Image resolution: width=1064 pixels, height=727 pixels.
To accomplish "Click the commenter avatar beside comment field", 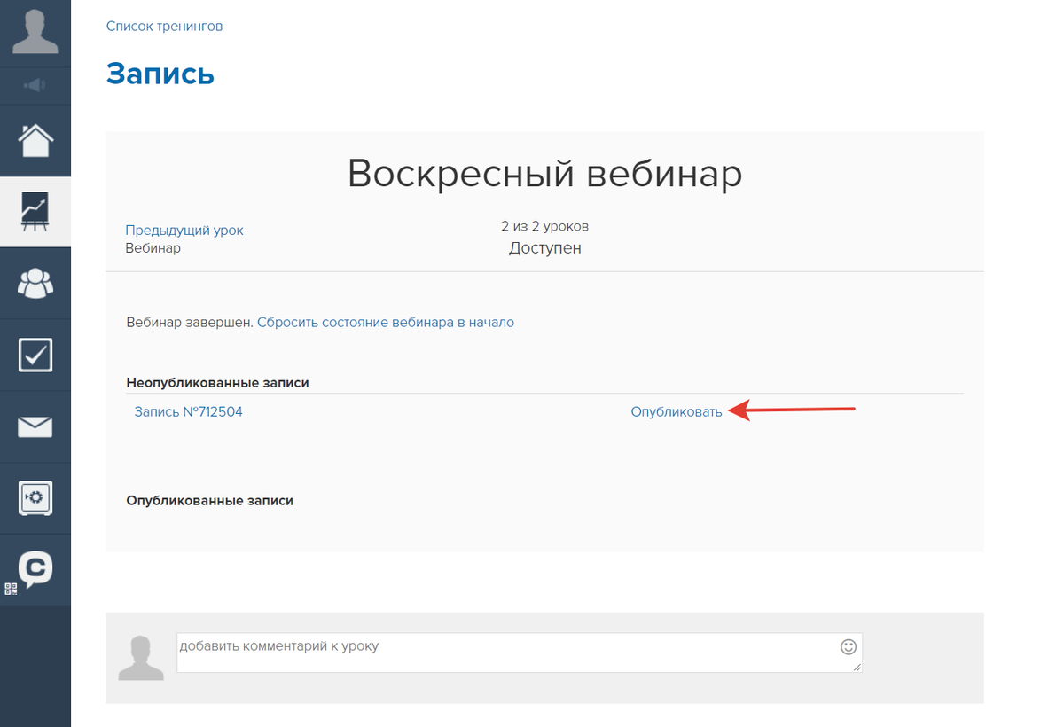I will click(x=142, y=658).
